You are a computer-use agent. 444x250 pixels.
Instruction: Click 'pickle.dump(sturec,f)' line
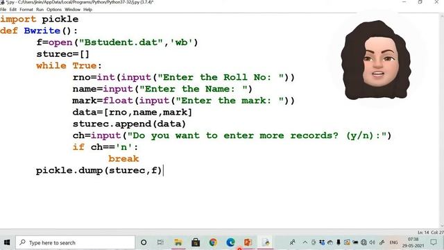(99, 170)
